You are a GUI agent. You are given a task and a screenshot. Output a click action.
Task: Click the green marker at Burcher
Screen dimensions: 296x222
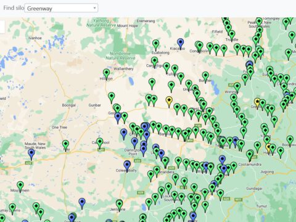coord(205,77)
